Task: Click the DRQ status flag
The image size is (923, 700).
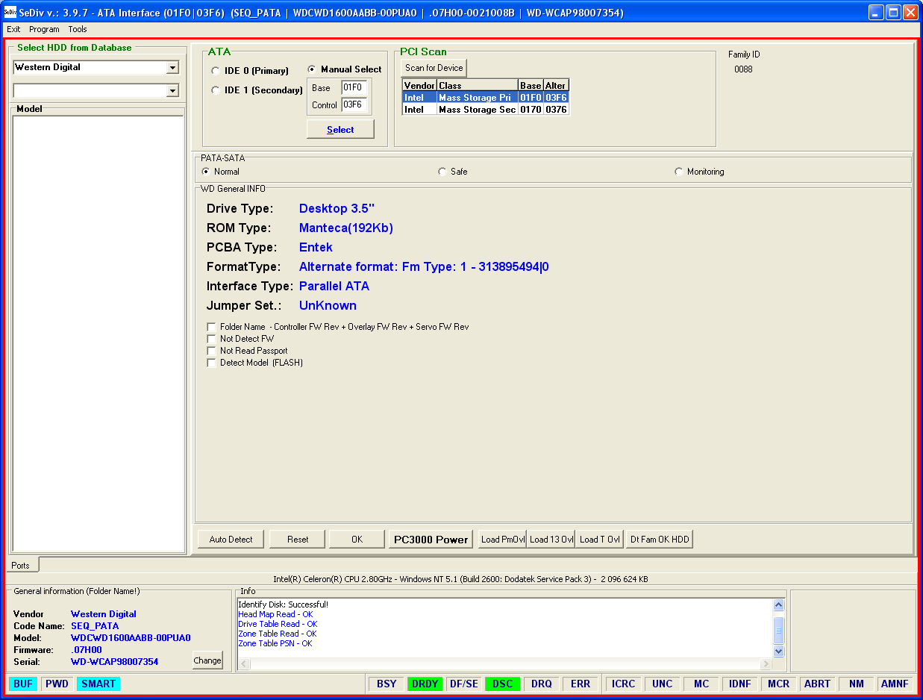Action: [542, 684]
